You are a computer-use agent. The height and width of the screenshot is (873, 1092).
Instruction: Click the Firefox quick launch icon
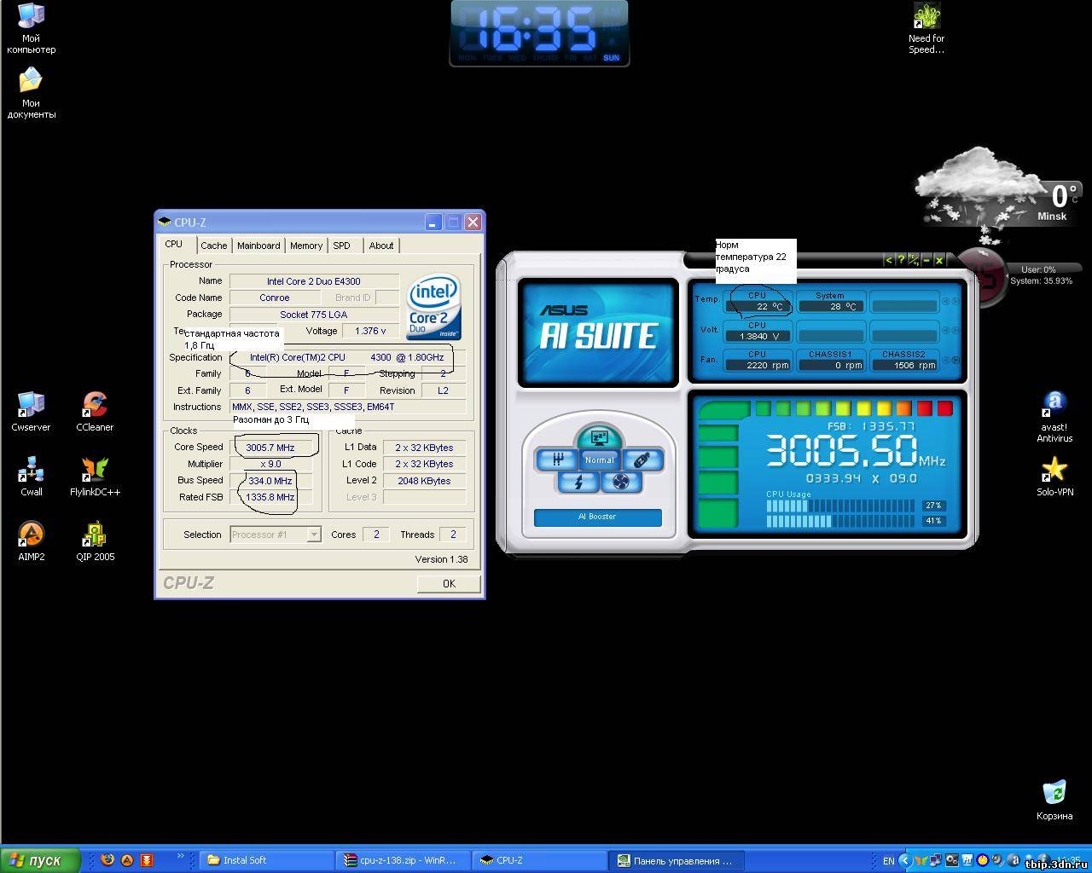pos(107,860)
